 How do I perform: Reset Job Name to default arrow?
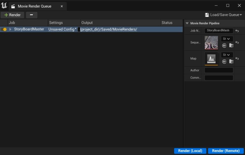(x=237, y=31)
